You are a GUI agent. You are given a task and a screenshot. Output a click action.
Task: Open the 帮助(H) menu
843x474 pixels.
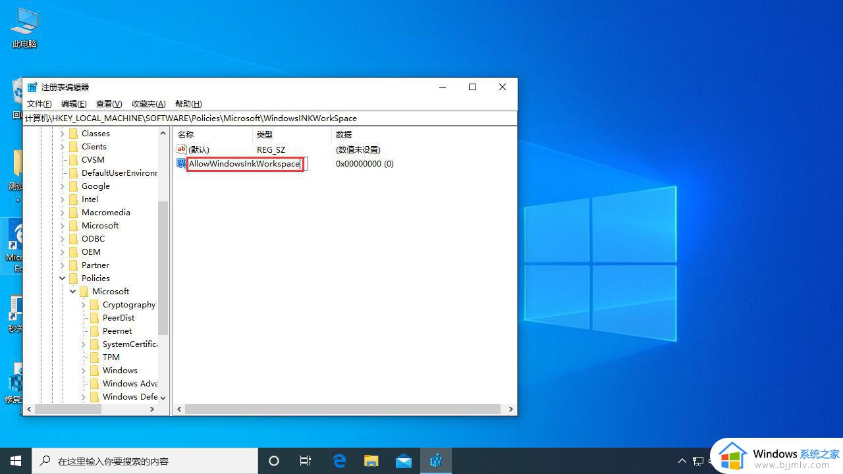click(188, 104)
